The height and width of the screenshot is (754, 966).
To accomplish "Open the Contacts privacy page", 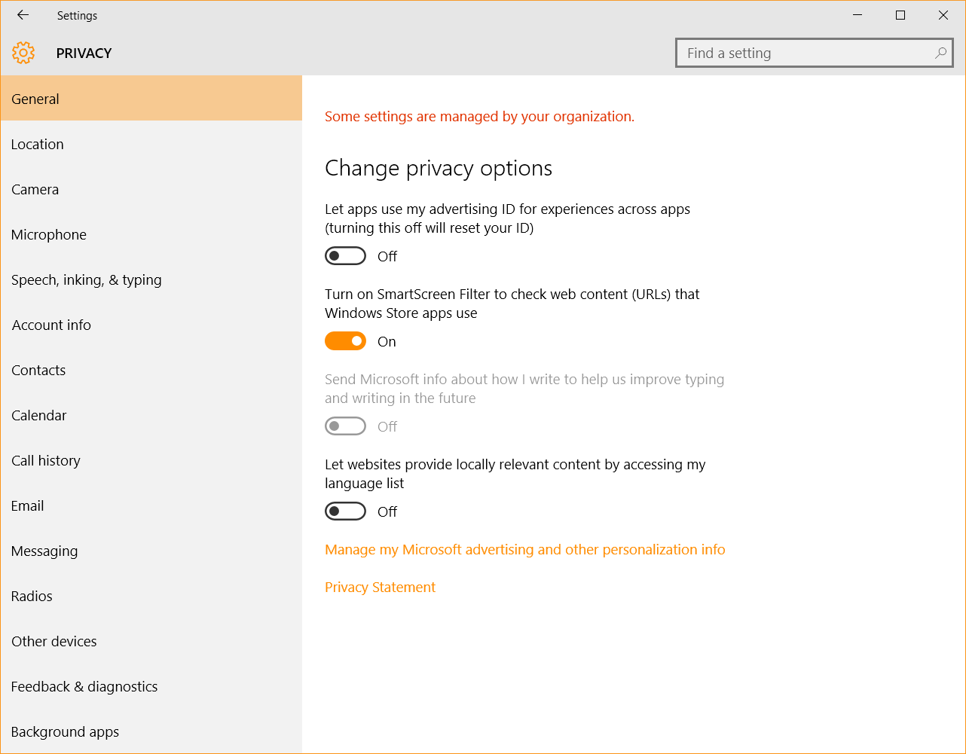I will pos(151,370).
